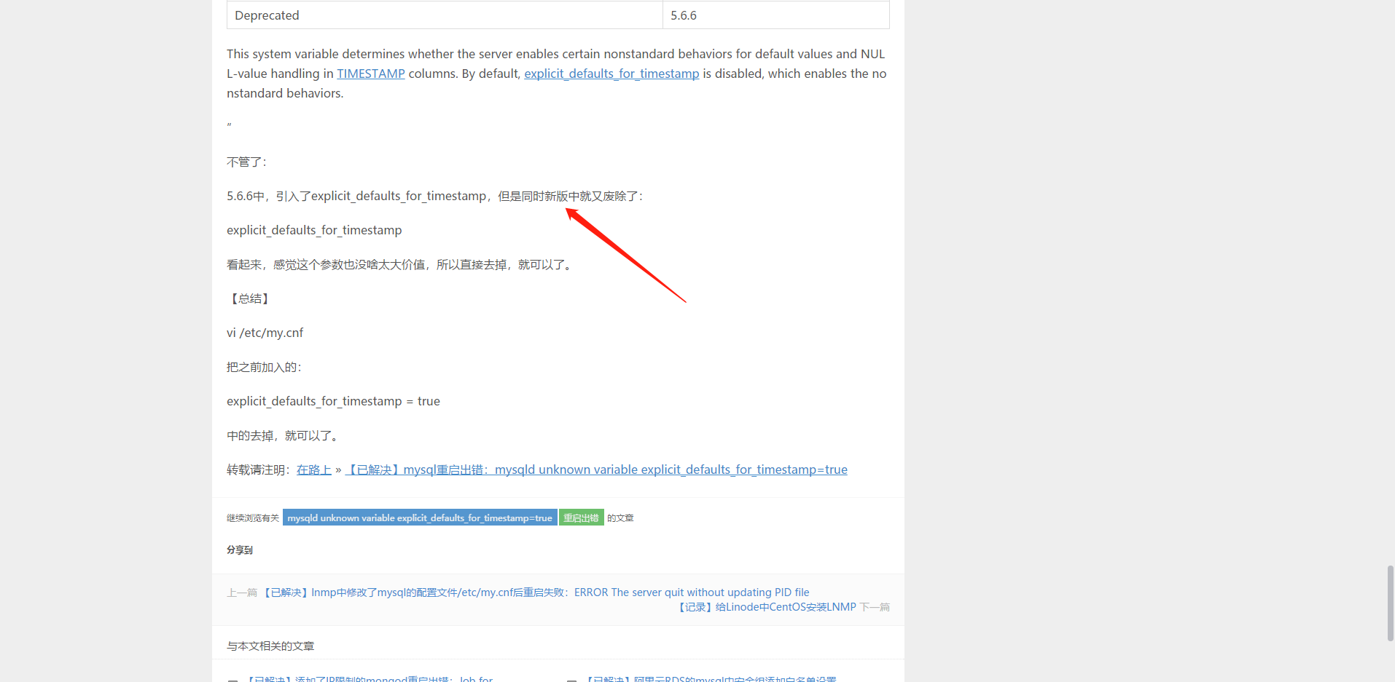This screenshot has height=682, width=1395.
Task: Open the 【已解决】mysql重启出错 article title link
Action: tap(596, 469)
